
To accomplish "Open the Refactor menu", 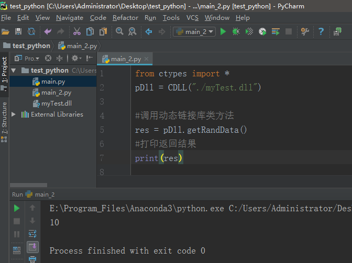I will coord(125,18).
